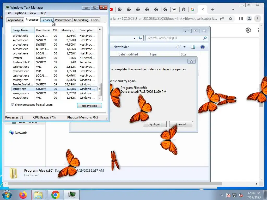Select the svchost.exe NETWORK user row
This screenshot has width=267, height=200.
click(54, 49)
